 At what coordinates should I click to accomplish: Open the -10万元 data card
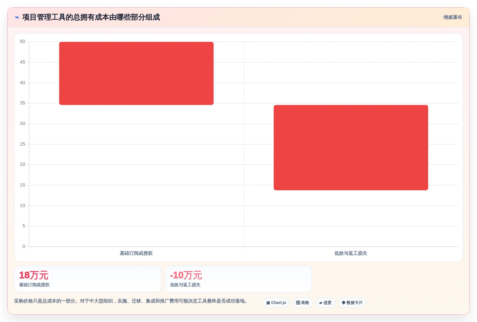point(238,279)
